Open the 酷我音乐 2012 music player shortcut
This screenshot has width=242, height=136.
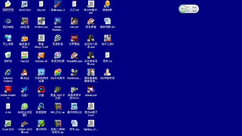(25, 38)
